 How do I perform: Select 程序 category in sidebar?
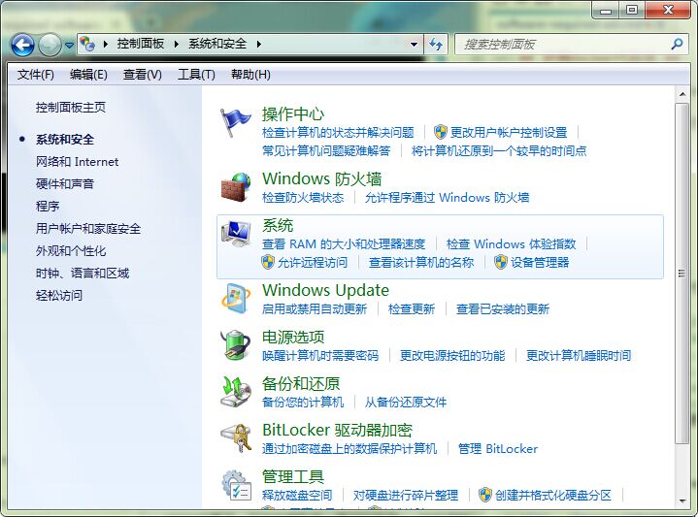(x=48, y=206)
